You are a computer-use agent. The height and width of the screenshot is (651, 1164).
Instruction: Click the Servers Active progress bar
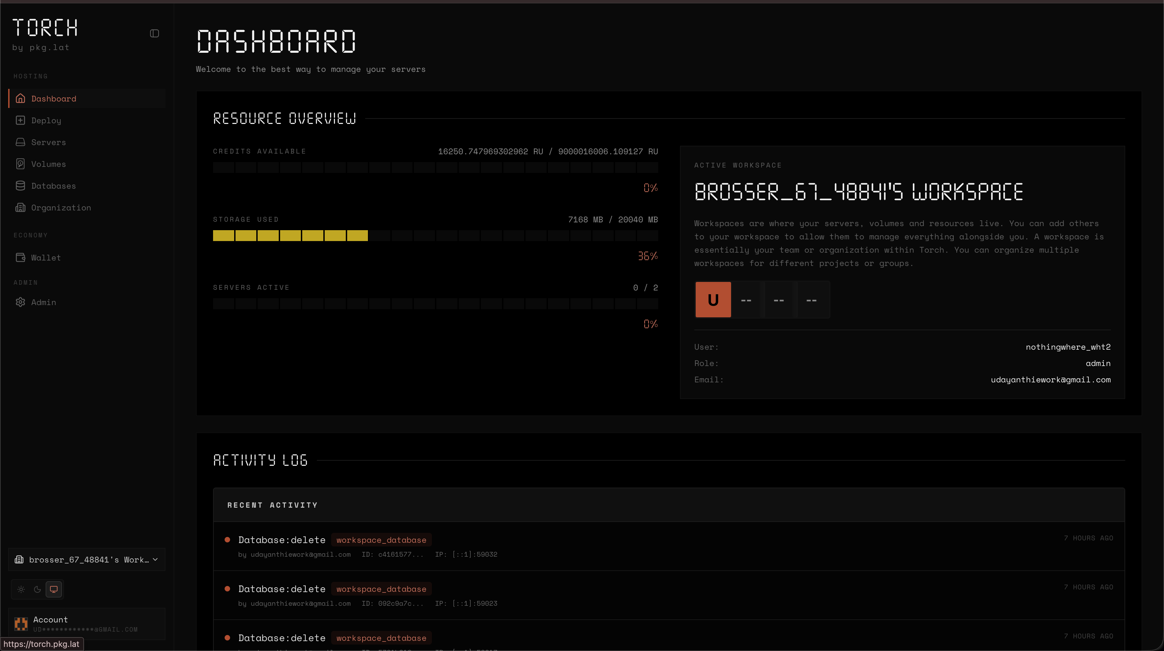[435, 303]
